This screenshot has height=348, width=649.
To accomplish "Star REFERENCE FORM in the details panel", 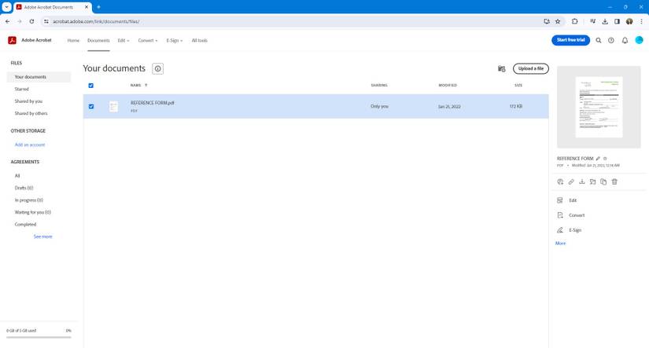I will [605, 159].
